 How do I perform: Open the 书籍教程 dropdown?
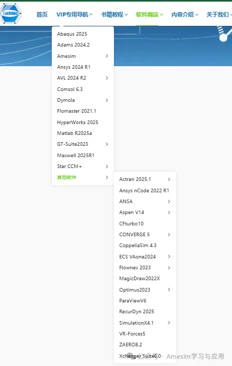[x=114, y=14]
